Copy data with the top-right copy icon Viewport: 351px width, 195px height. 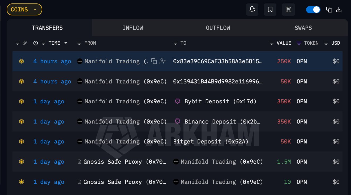click(x=329, y=10)
